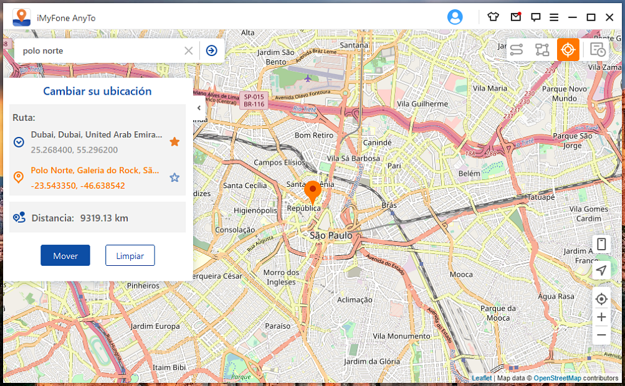Click the Limpiar button
The image size is (625, 386).
point(130,255)
